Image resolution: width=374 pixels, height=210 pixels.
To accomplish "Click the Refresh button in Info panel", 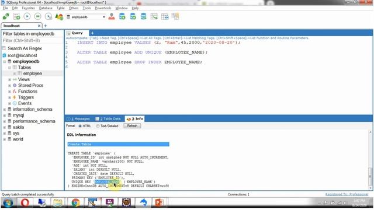I will (x=132, y=126).
